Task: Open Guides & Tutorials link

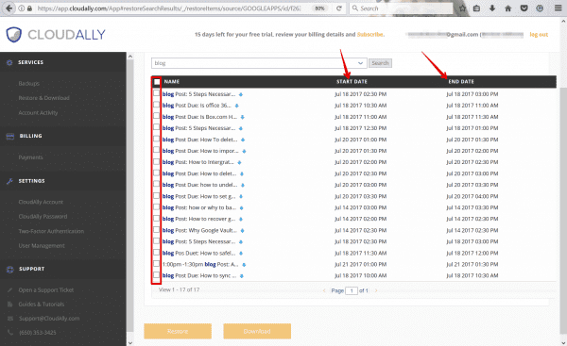Action: point(42,305)
